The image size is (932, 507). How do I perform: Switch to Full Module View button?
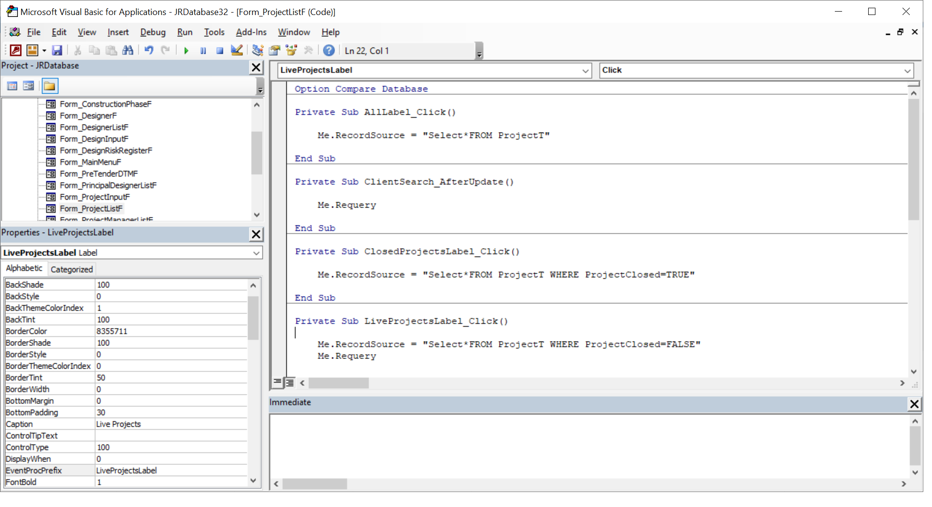[x=290, y=383]
